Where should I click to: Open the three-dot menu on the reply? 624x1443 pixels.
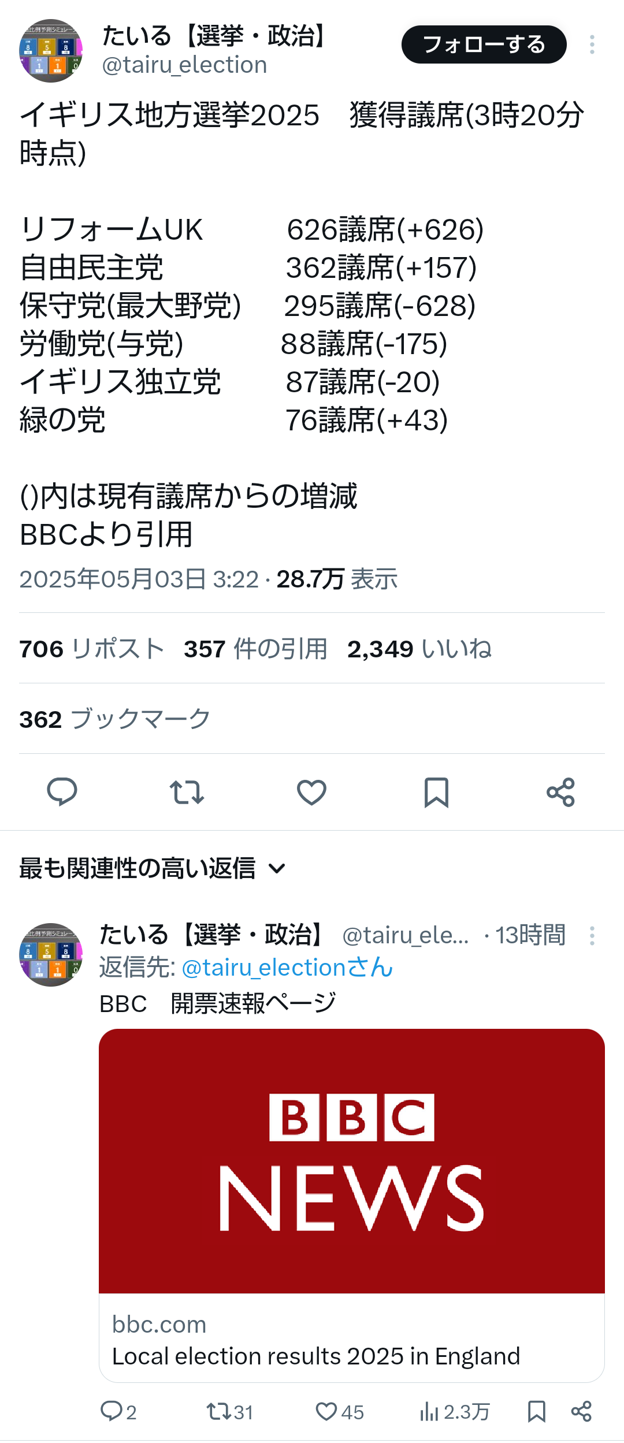point(592,935)
